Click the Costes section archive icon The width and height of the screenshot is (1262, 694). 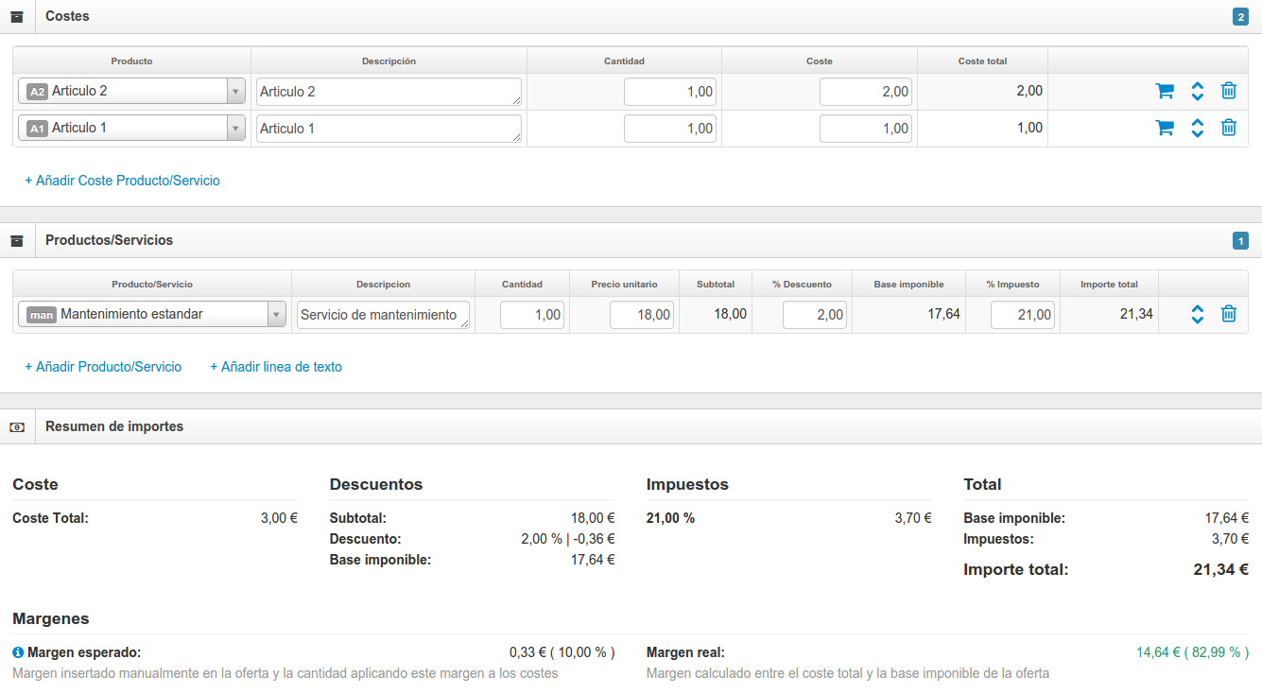[17, 16]
